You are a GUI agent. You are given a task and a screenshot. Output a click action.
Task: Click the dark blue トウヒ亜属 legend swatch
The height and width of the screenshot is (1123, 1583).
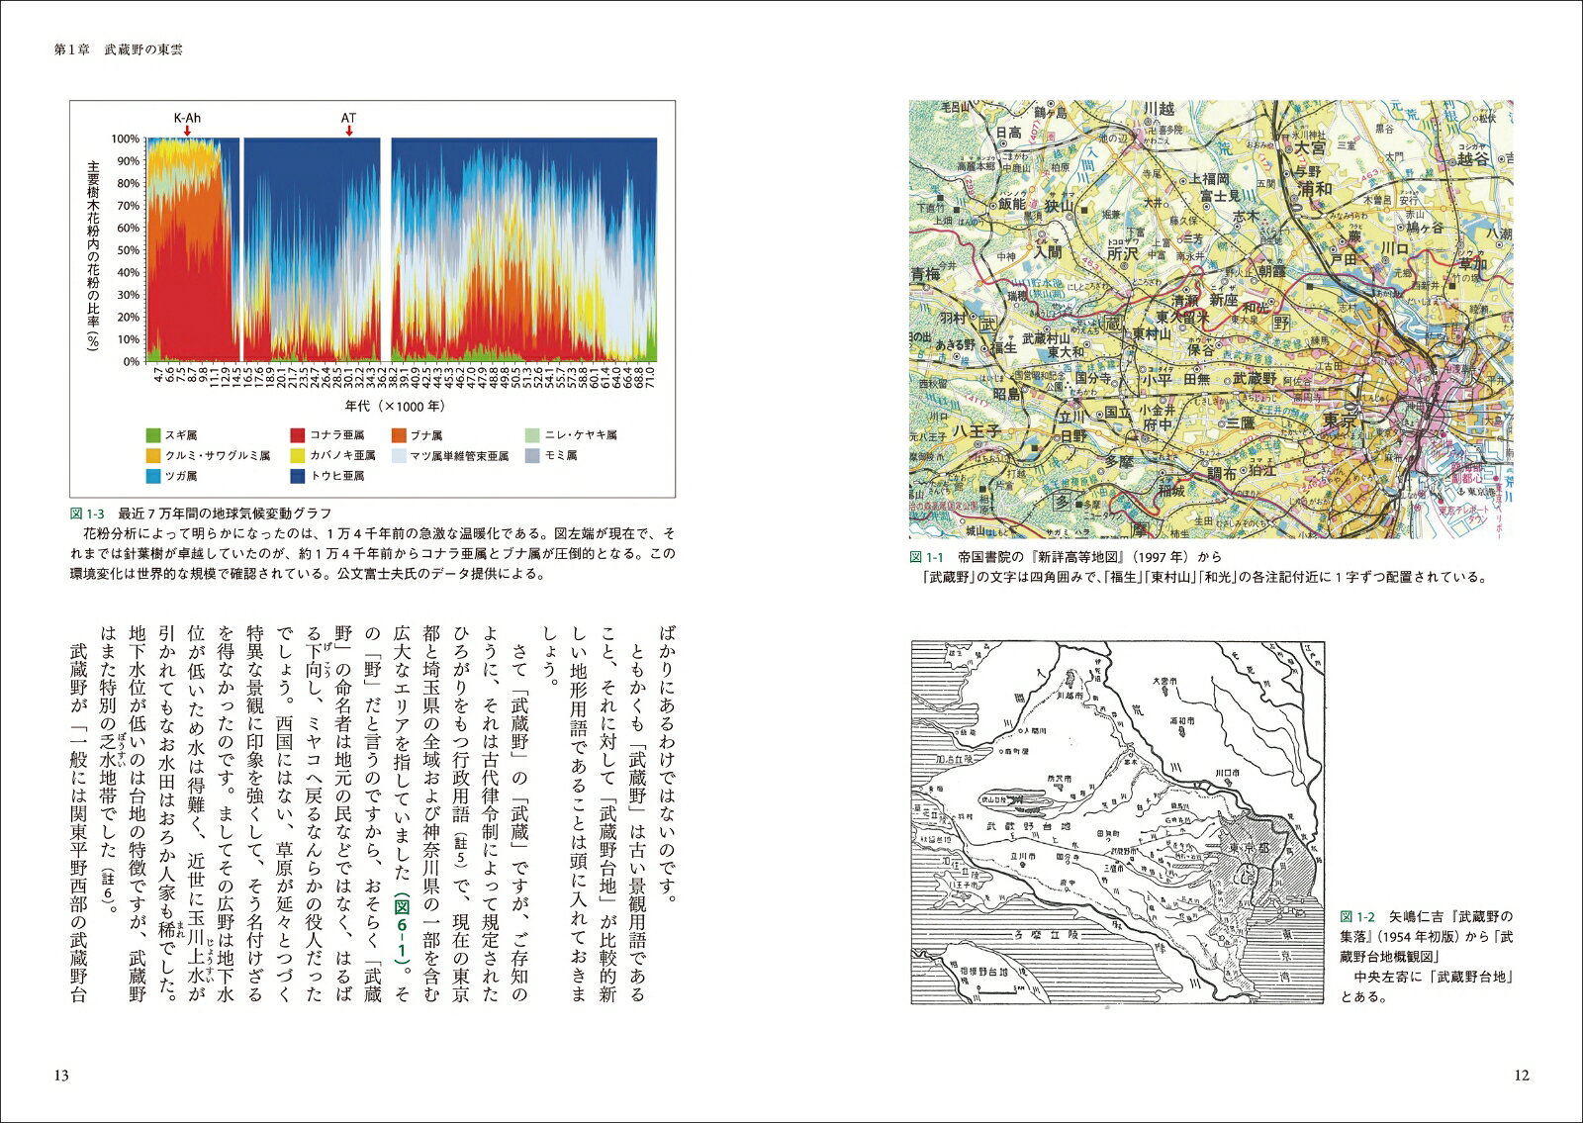(297, 476)
